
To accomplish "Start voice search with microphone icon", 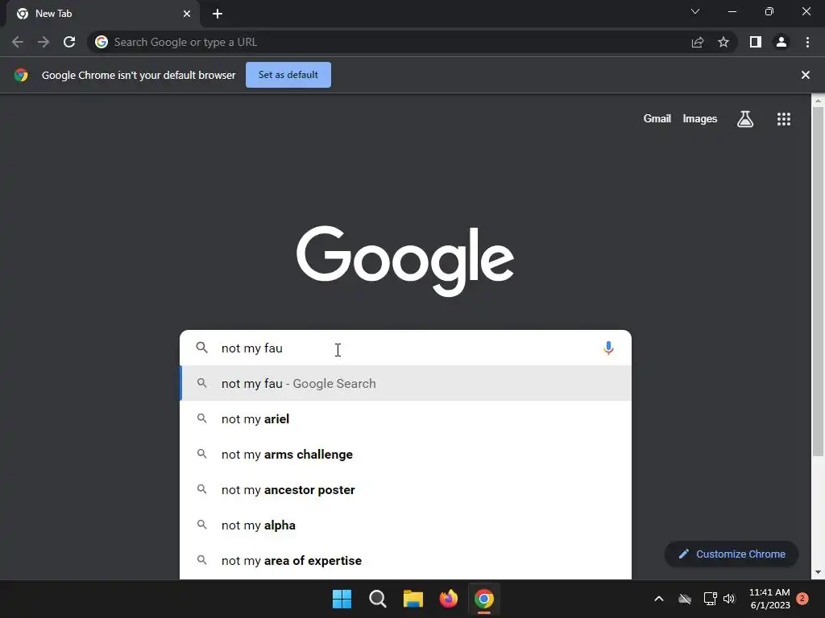I will point(608,348).
